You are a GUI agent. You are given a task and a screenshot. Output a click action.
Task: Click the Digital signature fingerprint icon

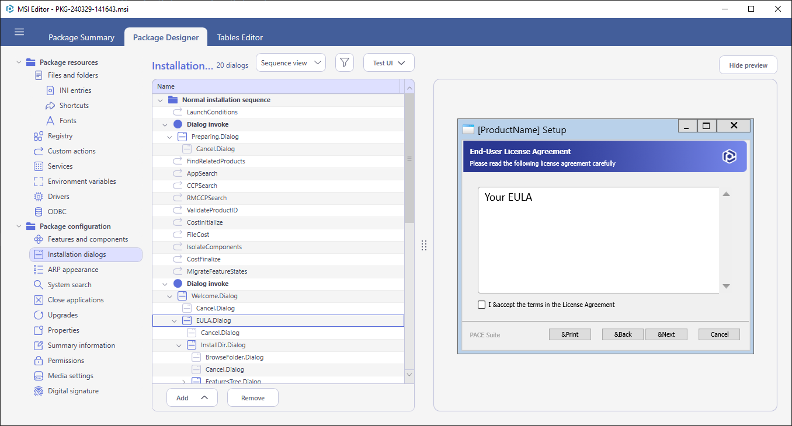coord(39,391)
